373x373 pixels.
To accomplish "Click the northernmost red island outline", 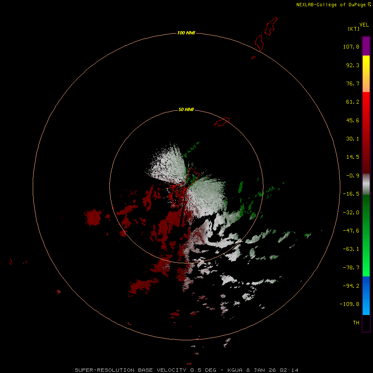I will [x=271, y=26].
